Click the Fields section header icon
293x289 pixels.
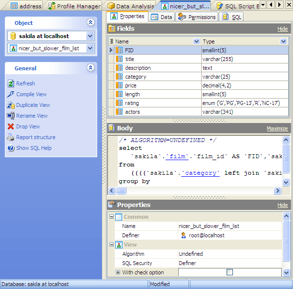112,28
